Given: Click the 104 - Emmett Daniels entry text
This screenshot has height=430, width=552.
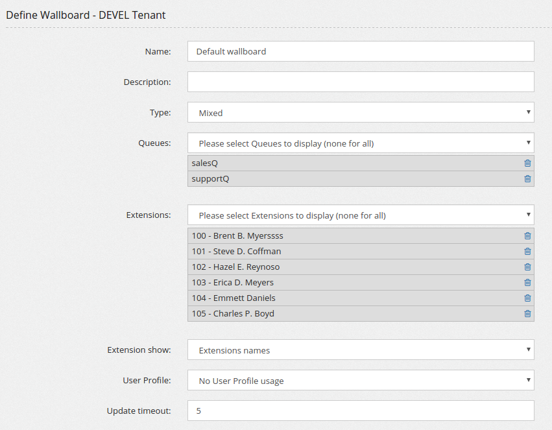Looking at the screenshot, I should point(234,298).
